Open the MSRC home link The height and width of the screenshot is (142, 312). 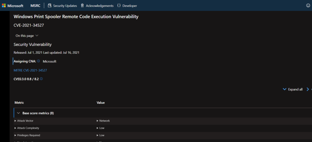click(35, 6)
